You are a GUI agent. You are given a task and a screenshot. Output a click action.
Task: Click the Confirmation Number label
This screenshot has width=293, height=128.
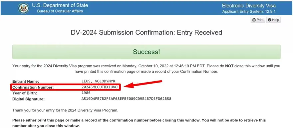(x=33, y=87)
